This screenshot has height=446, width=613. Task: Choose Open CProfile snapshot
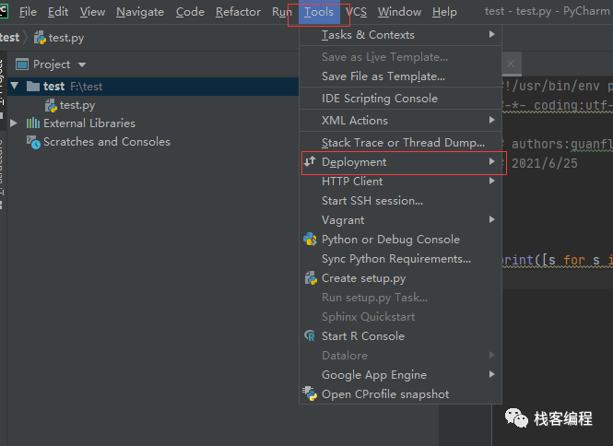[400, 394]
